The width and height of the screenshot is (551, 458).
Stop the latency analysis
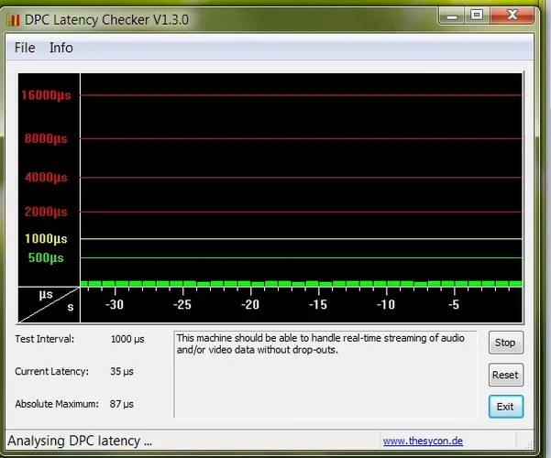(506, 343)
